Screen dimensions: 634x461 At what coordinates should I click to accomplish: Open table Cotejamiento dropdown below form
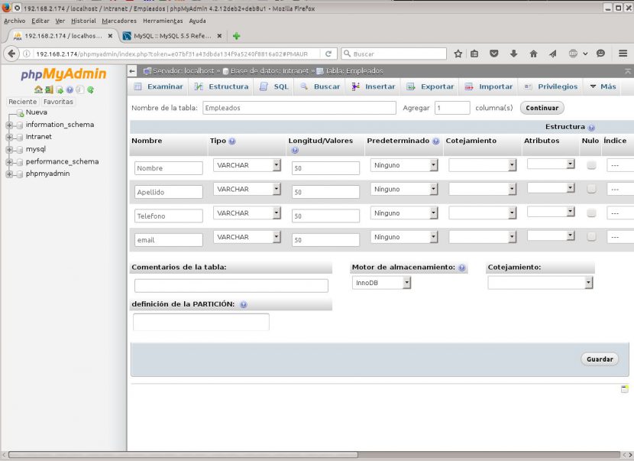tap(540, 283)
